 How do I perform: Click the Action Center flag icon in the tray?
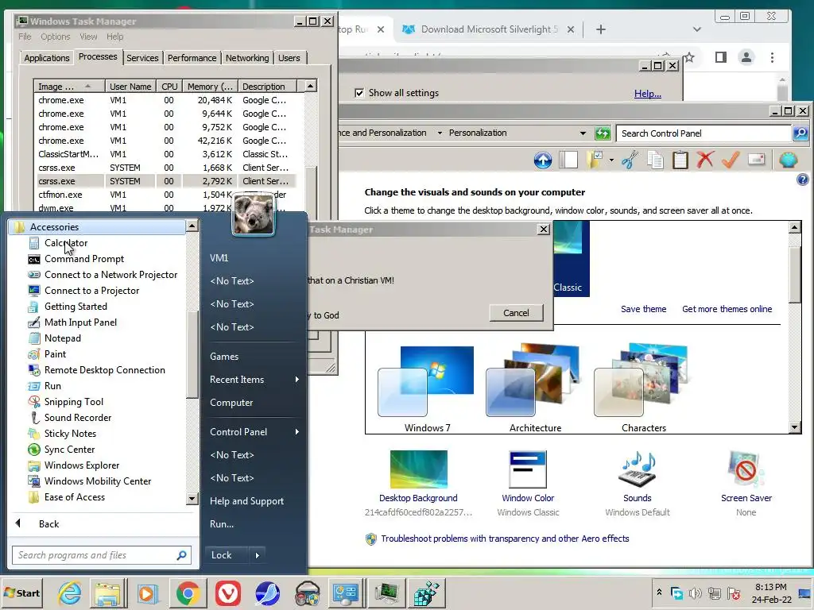(x=734, y=593)
